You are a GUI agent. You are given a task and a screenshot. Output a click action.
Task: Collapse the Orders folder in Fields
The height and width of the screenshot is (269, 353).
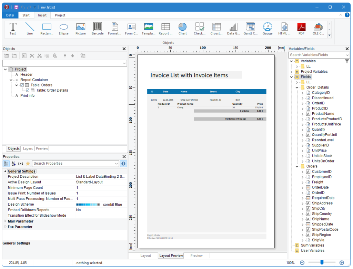point(297,166)
